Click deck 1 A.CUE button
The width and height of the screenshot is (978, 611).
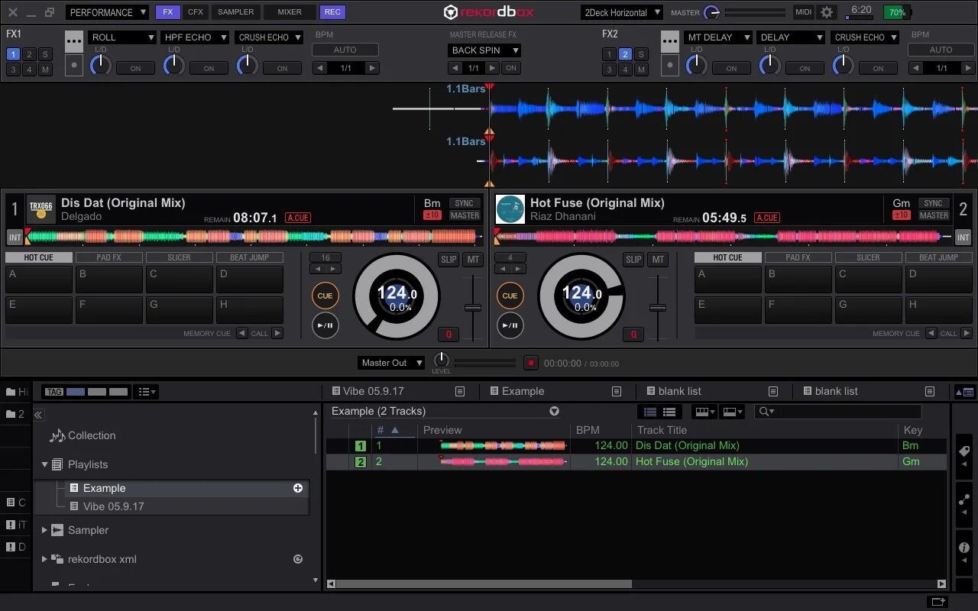click(x=297, y=218)
